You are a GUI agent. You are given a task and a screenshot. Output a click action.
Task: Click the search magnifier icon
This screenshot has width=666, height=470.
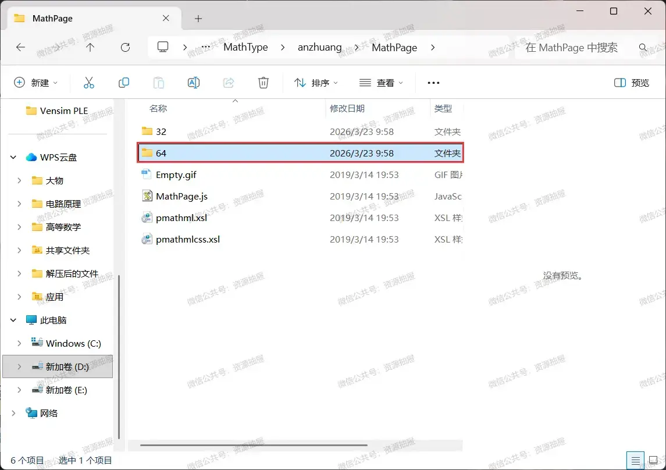click(643, 48)
